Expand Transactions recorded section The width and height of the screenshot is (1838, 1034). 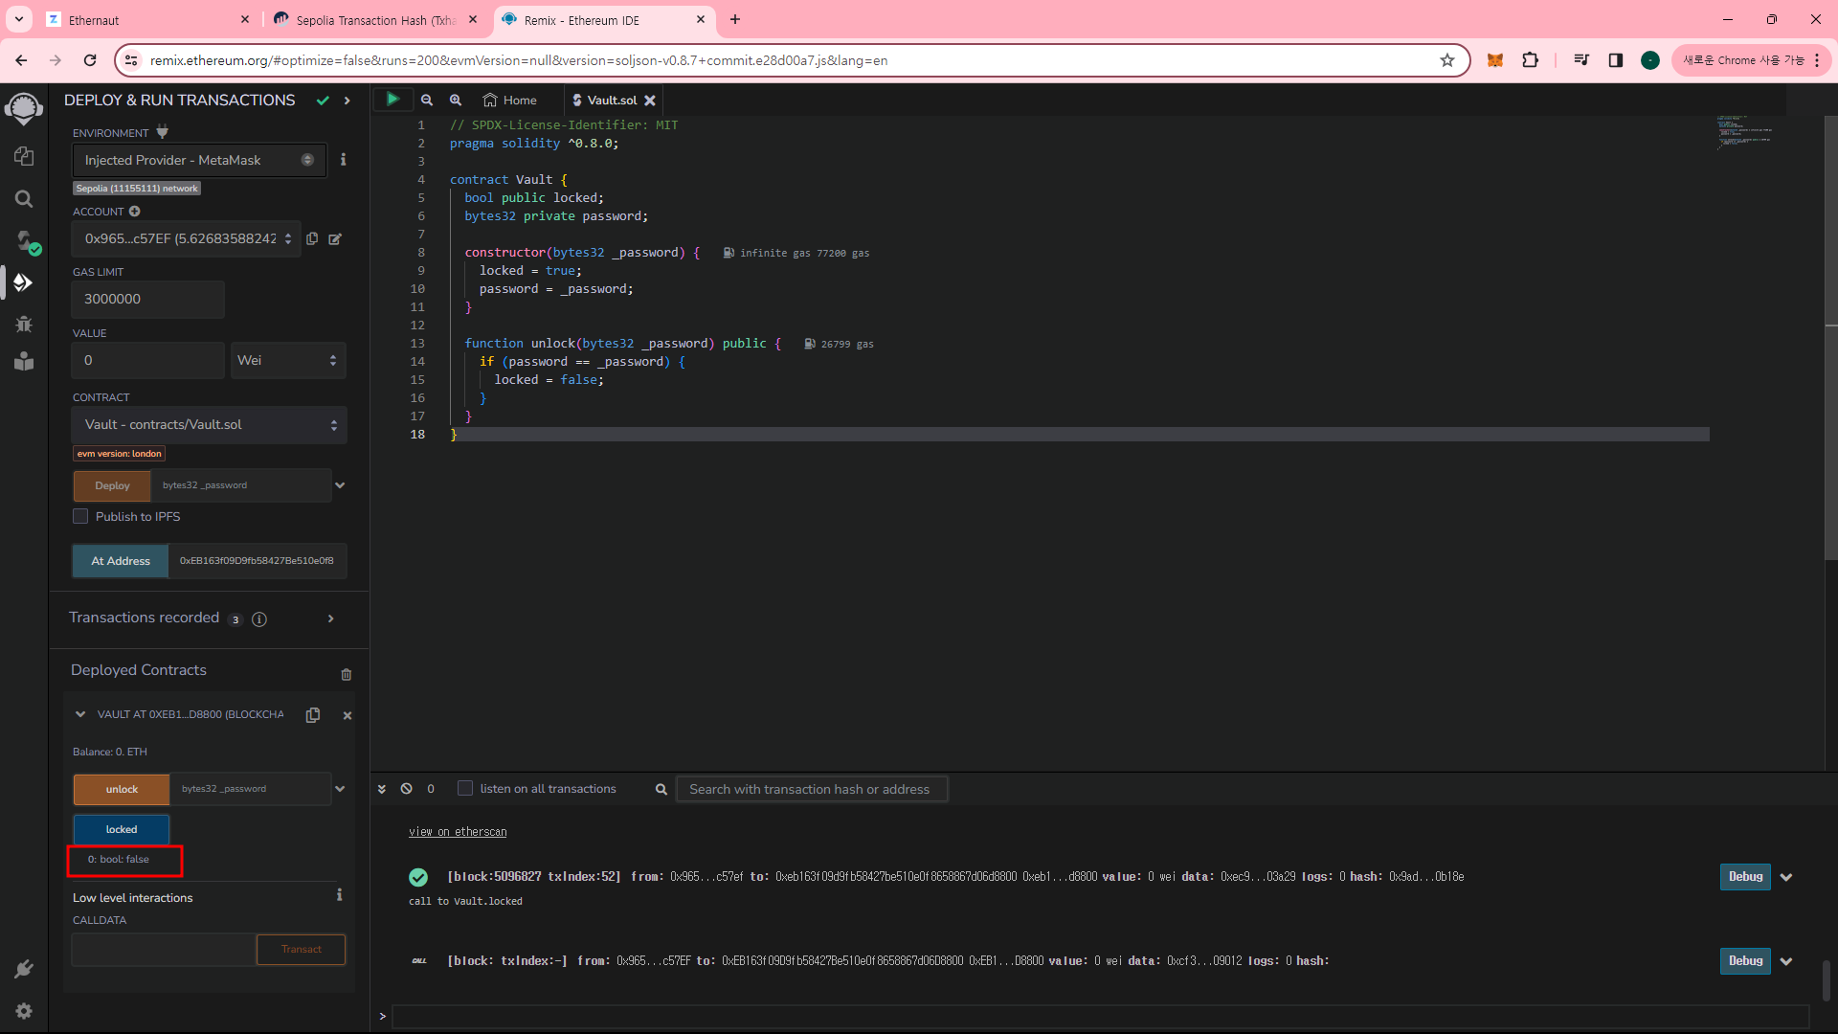331,618
